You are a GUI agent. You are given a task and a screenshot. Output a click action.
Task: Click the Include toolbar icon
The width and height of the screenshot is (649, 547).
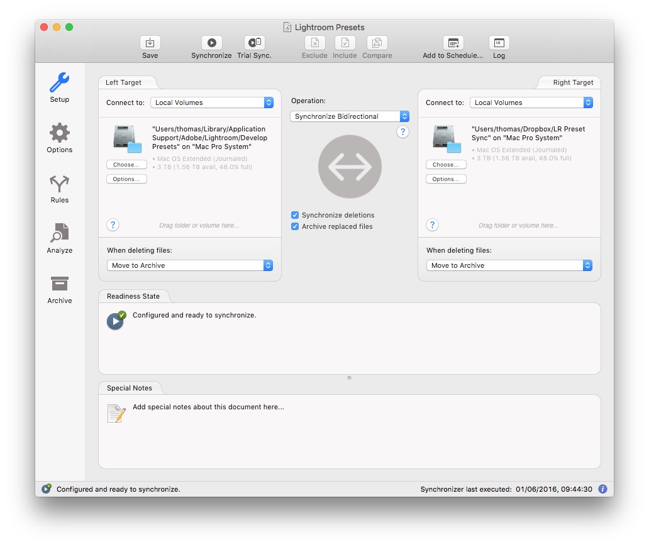click(345, 43)
